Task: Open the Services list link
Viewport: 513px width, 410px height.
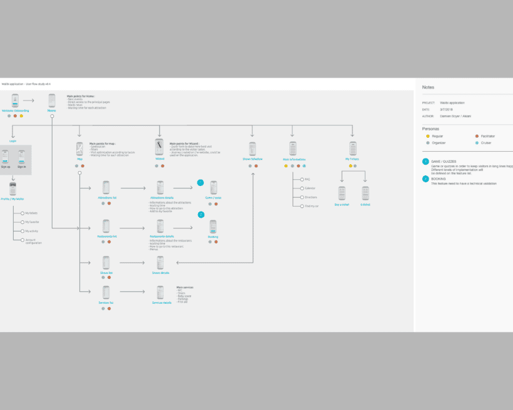Action: point(105,301)
